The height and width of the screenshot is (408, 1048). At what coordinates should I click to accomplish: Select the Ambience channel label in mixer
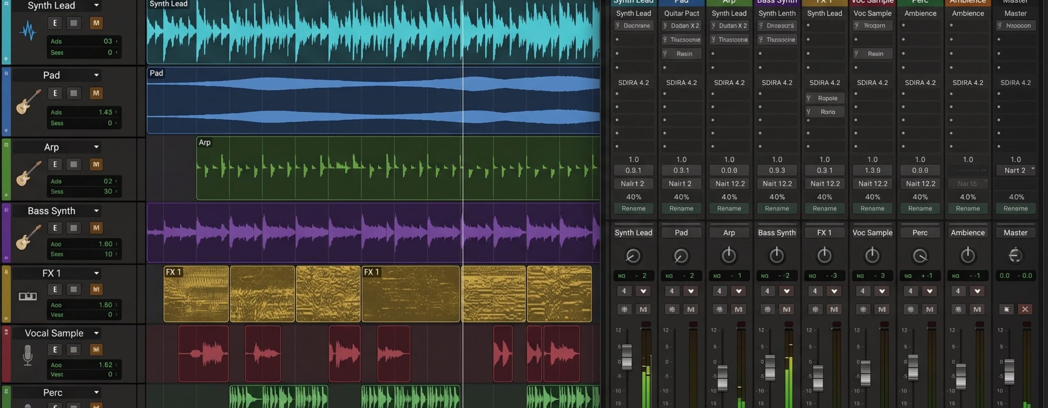968,232
